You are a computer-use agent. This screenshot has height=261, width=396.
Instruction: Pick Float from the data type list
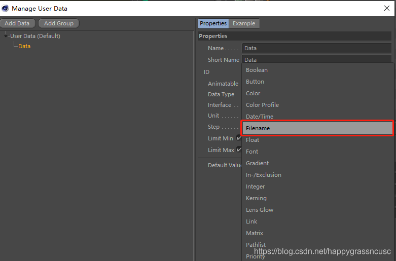tap(253, 140)
